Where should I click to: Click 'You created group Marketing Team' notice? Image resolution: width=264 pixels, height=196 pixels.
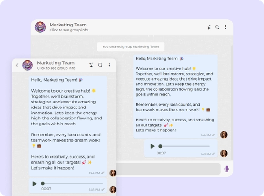131,47
